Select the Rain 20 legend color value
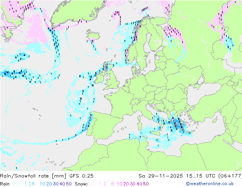The image size is (242, 187). tap(49, 184)
